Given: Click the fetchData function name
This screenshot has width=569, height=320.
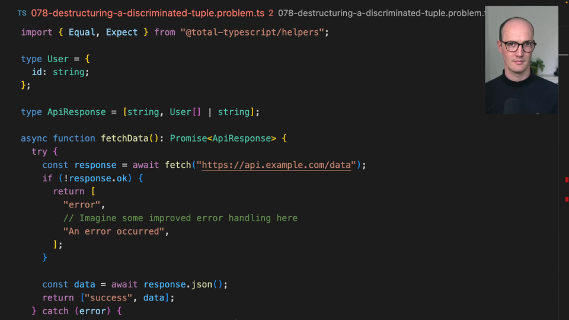Looking at the screenshot, I should [124, 138].
